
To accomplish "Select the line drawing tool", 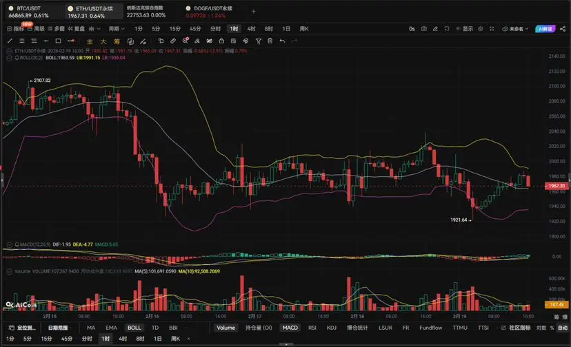I will [x=10, y=41].
